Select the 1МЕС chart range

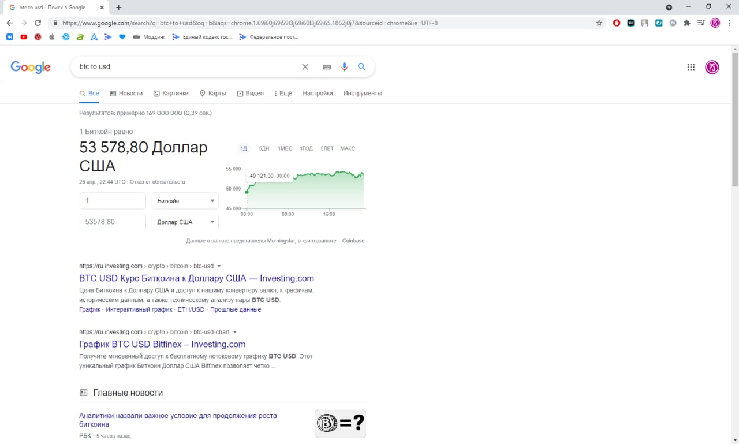[285, 149]
